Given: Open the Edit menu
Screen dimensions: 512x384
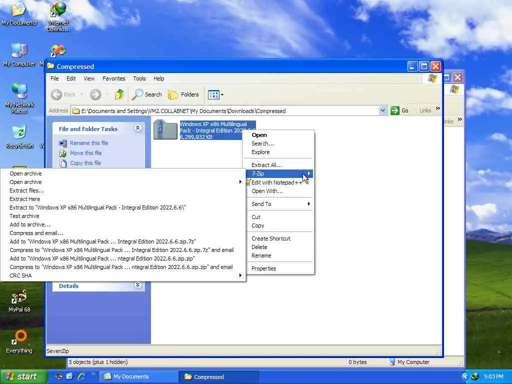Looking at the screenshot, I should [71, 78].
